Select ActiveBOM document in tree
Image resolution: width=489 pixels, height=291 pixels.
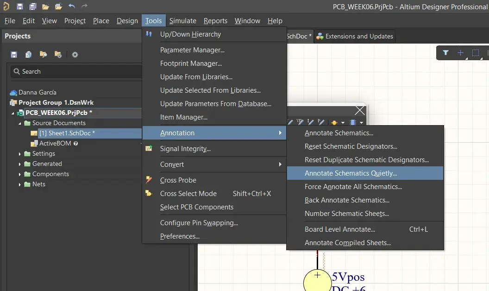[54, 143]
